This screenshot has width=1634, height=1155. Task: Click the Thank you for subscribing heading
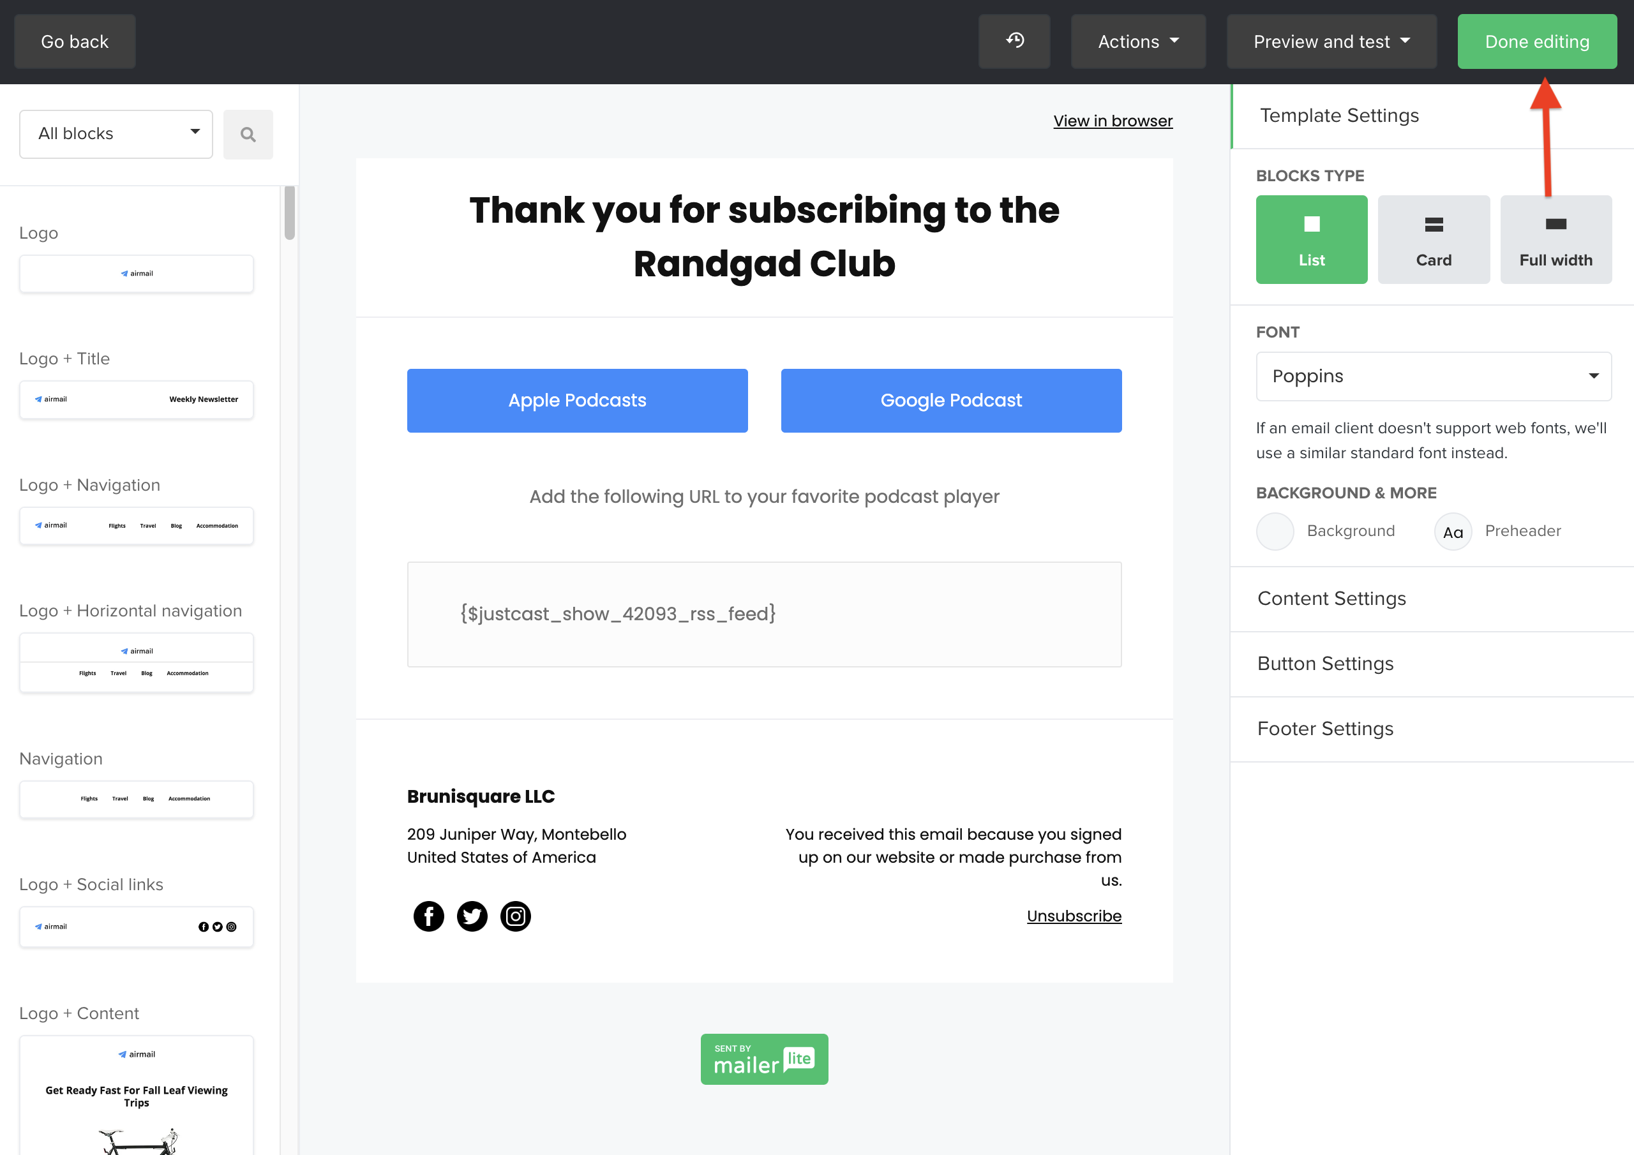764,237
